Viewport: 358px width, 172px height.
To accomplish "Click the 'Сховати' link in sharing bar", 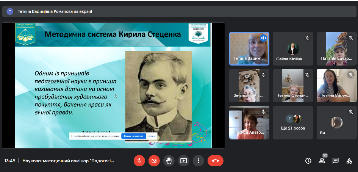I will (x=152, y=136).
